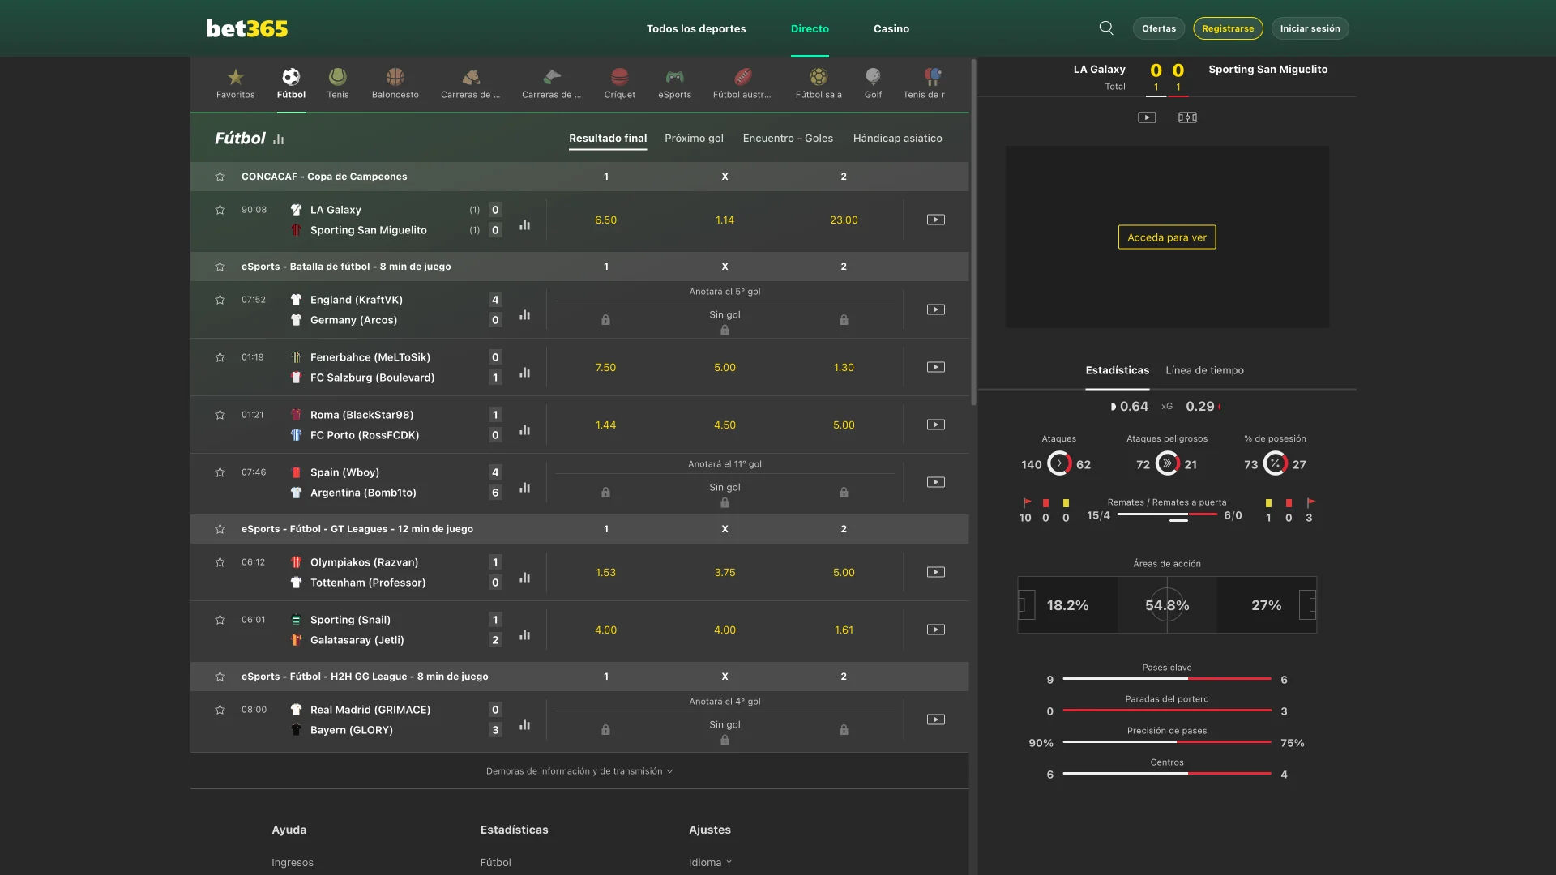The height and width of the screenshot is (875, 1556).
Task: Toggle favorite star on Fenerbahce match
Action: coord(220,356)
